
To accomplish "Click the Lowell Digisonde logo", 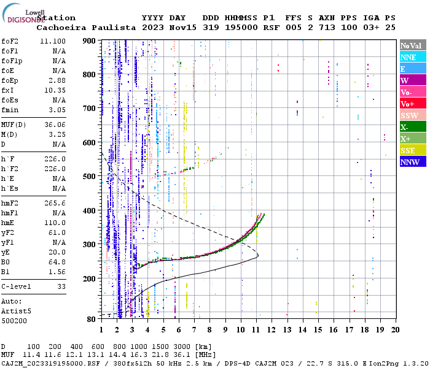I will point(23,13).
